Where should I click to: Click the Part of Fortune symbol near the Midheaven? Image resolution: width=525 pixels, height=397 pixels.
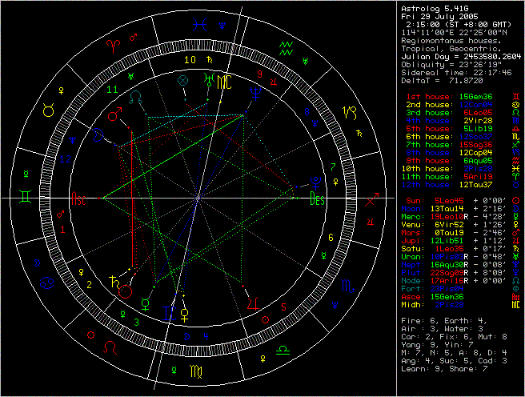[183, 81]
